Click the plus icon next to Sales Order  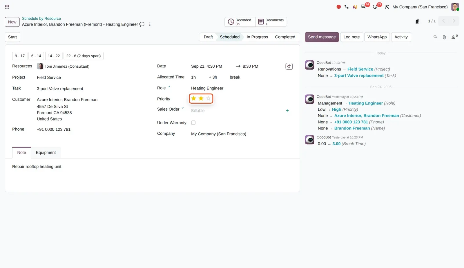(x=287, y=111)
